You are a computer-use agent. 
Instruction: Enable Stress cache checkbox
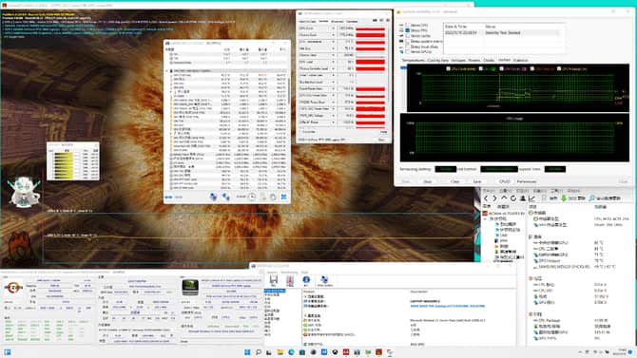coord(408,36)
